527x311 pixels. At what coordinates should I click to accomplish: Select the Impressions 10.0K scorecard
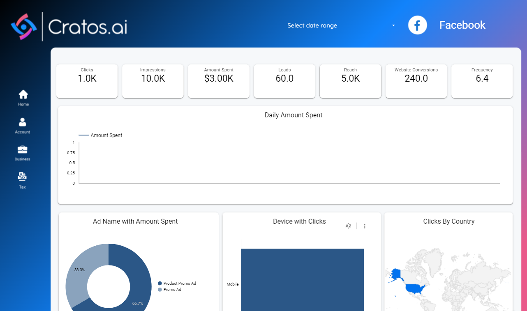point(153,81)
